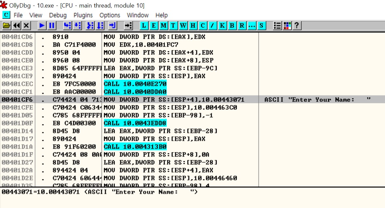Image resolution: width=385 pixels, height=208 pixels.
Task: Click the Trace over icon
Action: (100, 26)
